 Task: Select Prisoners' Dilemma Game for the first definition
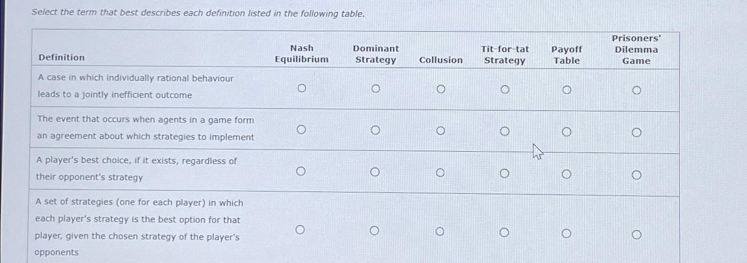pos(637,90)
